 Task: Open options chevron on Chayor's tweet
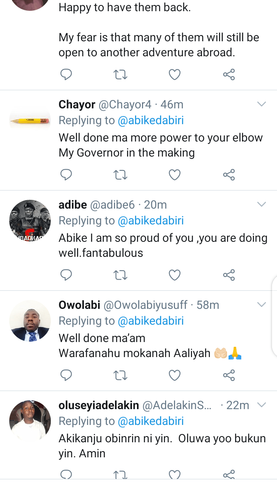(x=262, y=104)
